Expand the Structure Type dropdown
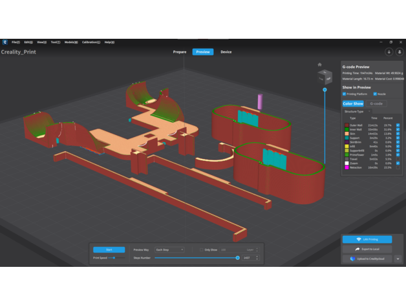This screenshot has height=305, width=406. tap(359, 111)
